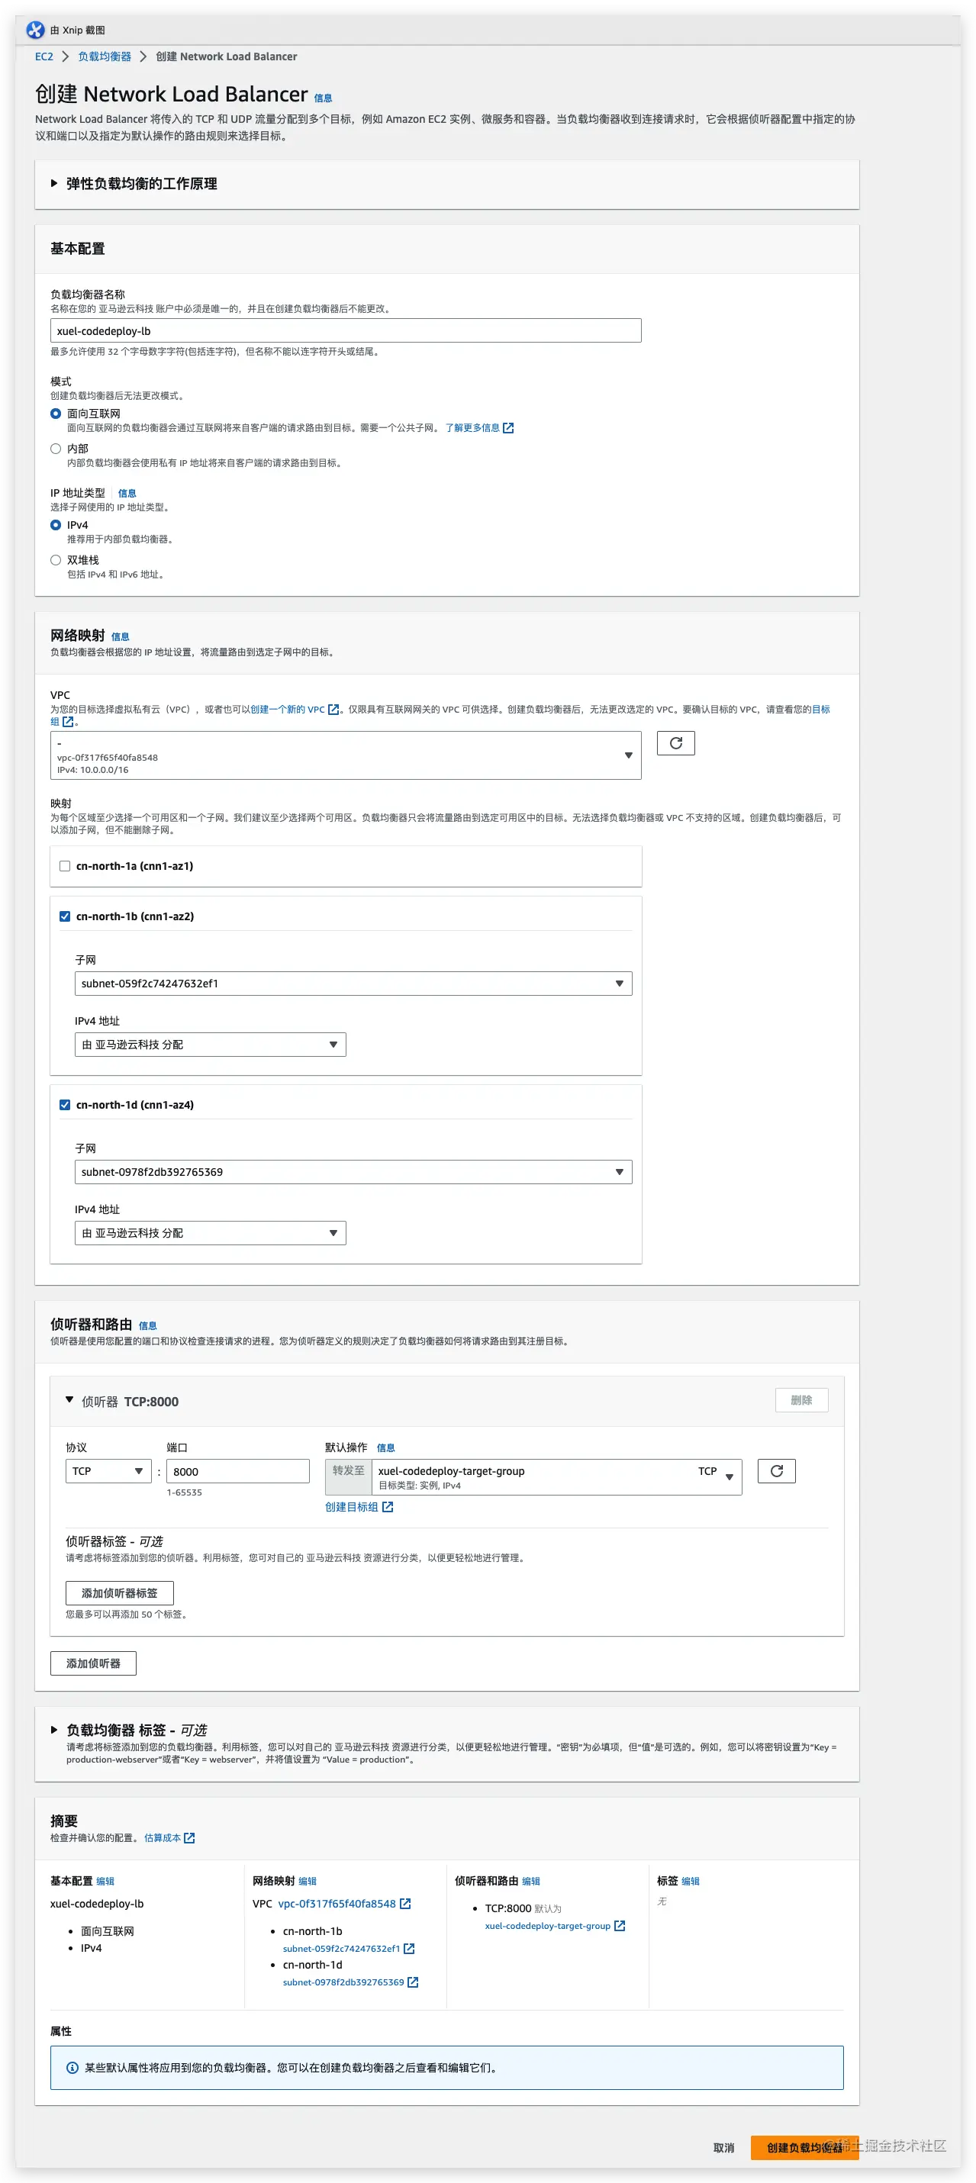Open subnet-0978f2db392765369 subnet dropdown
The height and width of the screenshot is (2183, 976).
353,1171
